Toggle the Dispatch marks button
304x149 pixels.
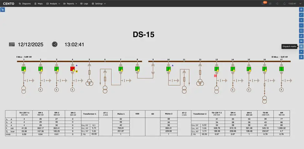tap(301, 46)
